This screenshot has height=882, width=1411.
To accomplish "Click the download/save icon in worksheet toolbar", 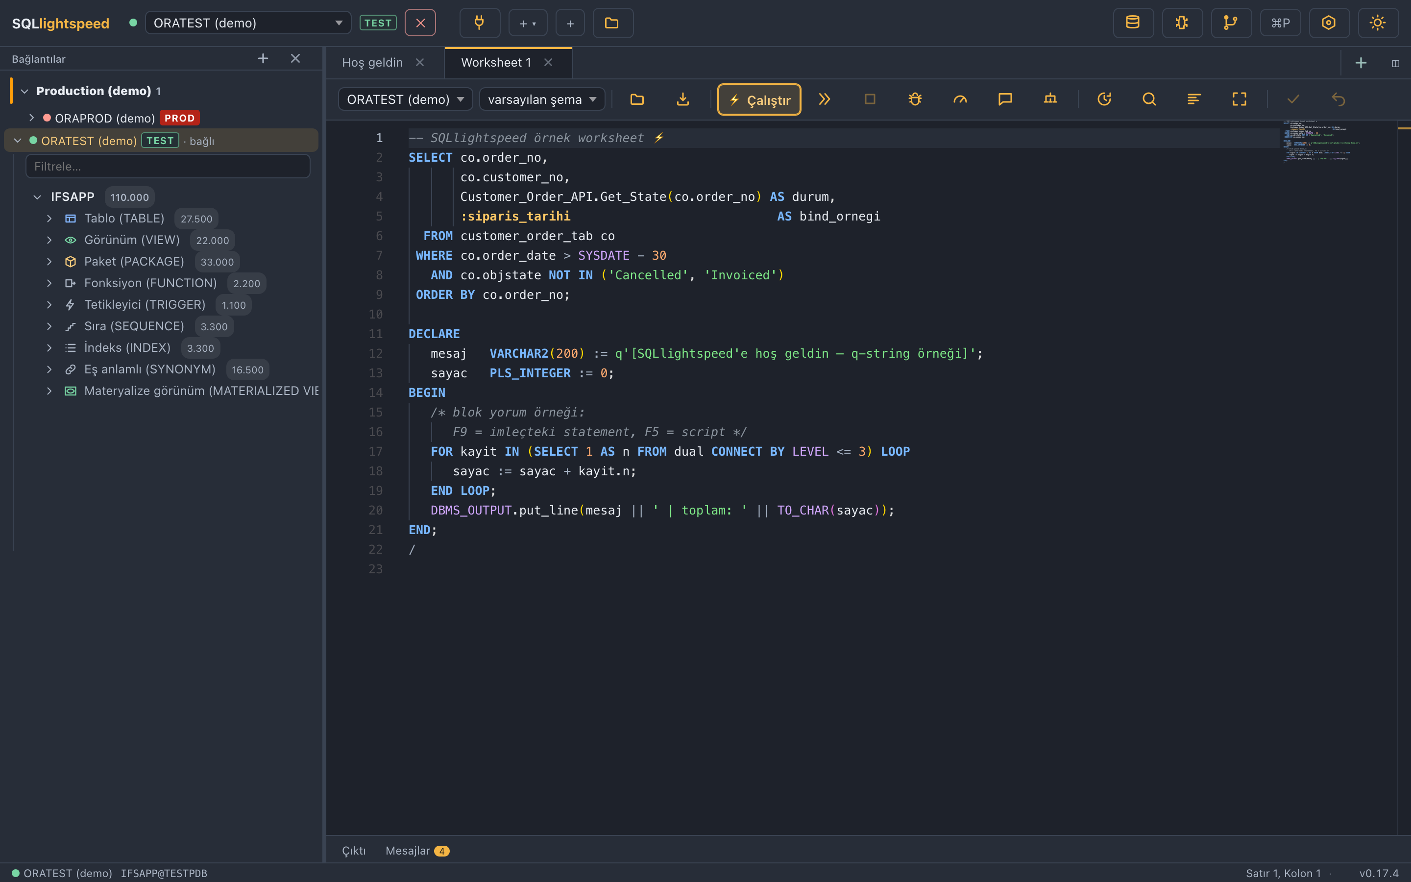I will (683, 99).
